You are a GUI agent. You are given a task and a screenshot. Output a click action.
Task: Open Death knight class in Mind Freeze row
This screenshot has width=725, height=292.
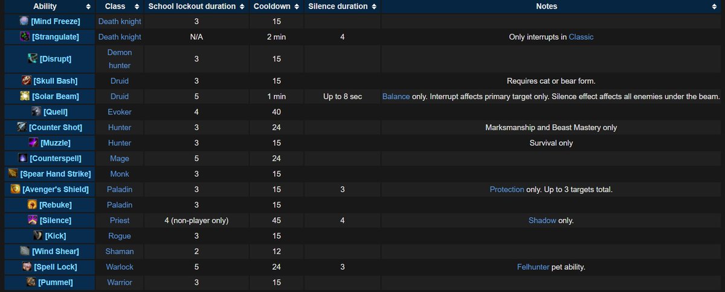coord(120,21)
